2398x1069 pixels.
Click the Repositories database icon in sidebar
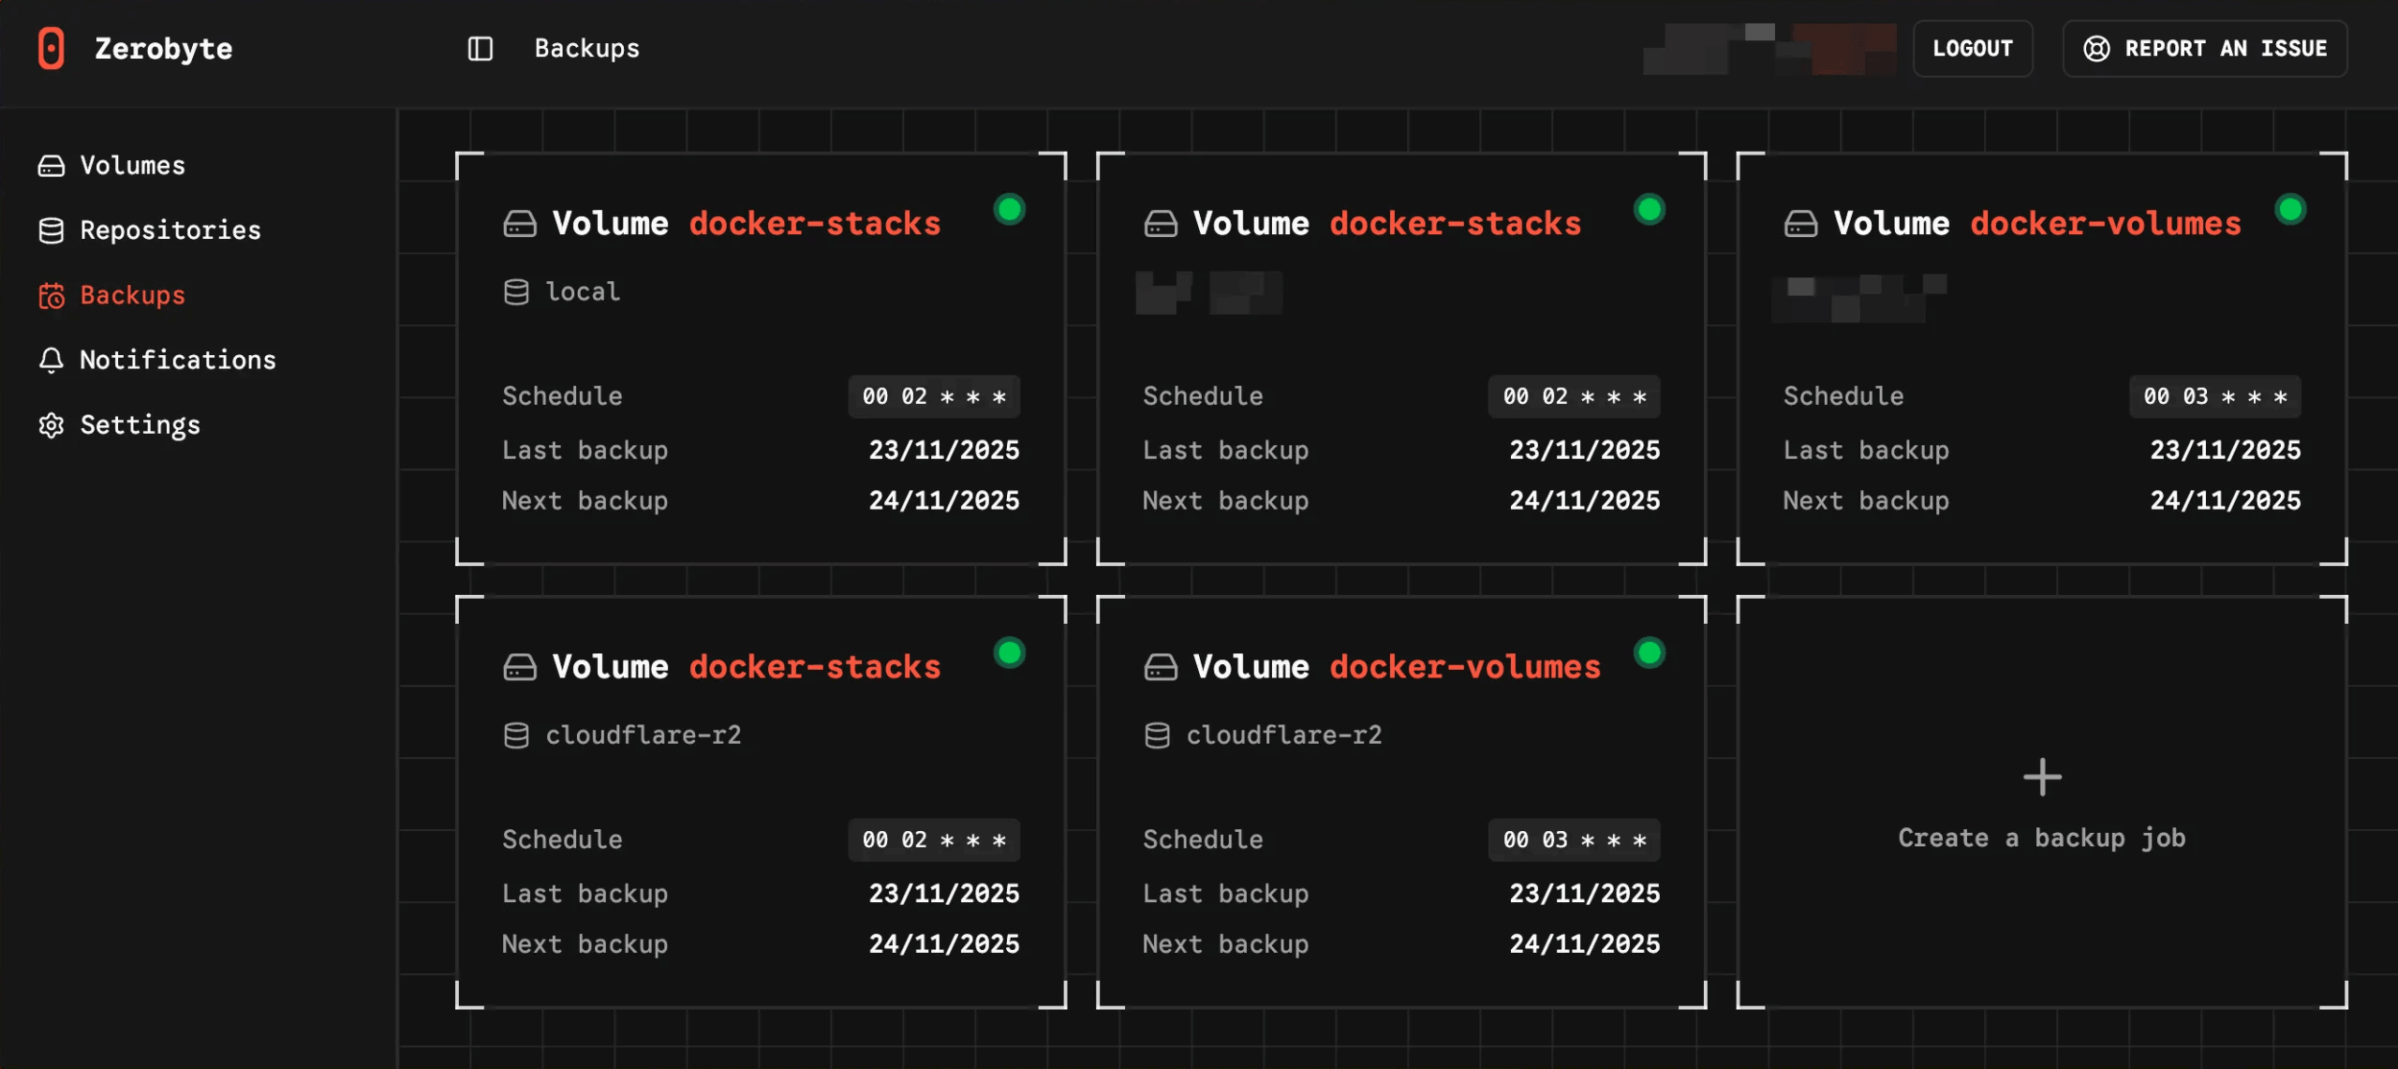pos(52,230)
